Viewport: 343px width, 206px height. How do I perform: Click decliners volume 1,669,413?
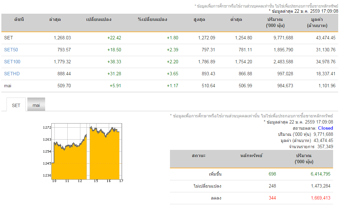(x=320, y=198)
